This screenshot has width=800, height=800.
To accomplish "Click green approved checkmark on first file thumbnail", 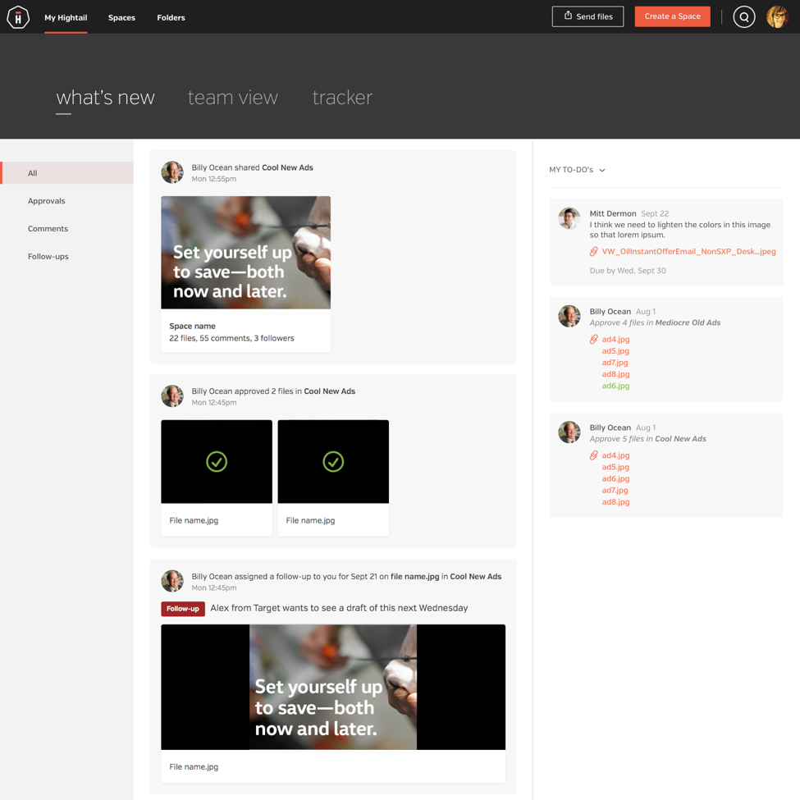I will [217, 462].
